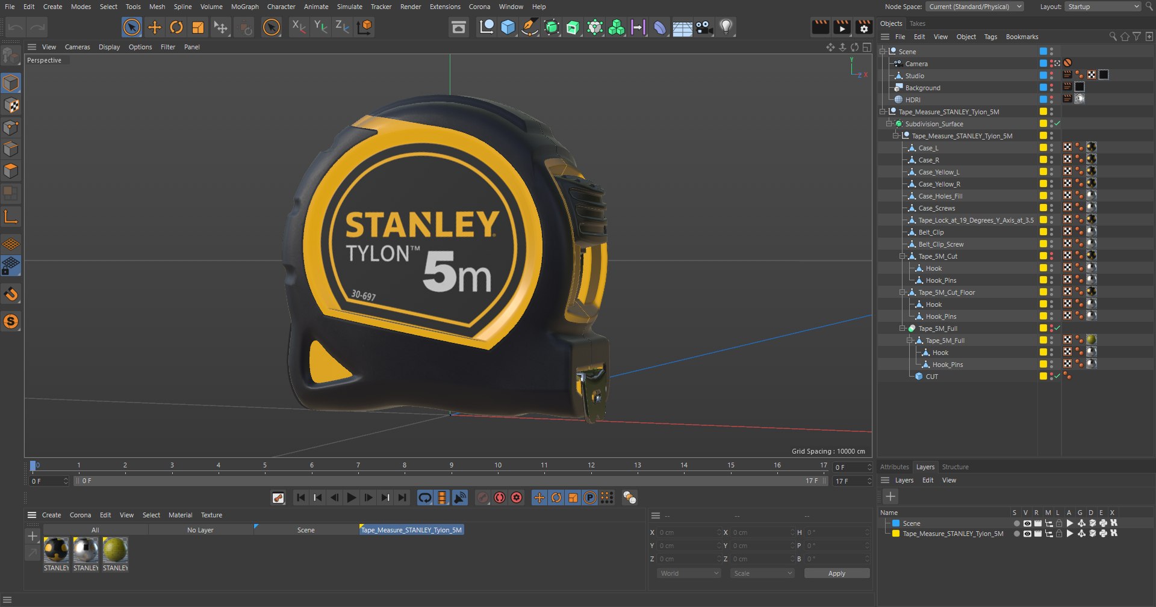Image resolution: width=1156 pixels, height=607 pixels.
Task: Select the Scene material layer filter
Action: coord(306,530)
